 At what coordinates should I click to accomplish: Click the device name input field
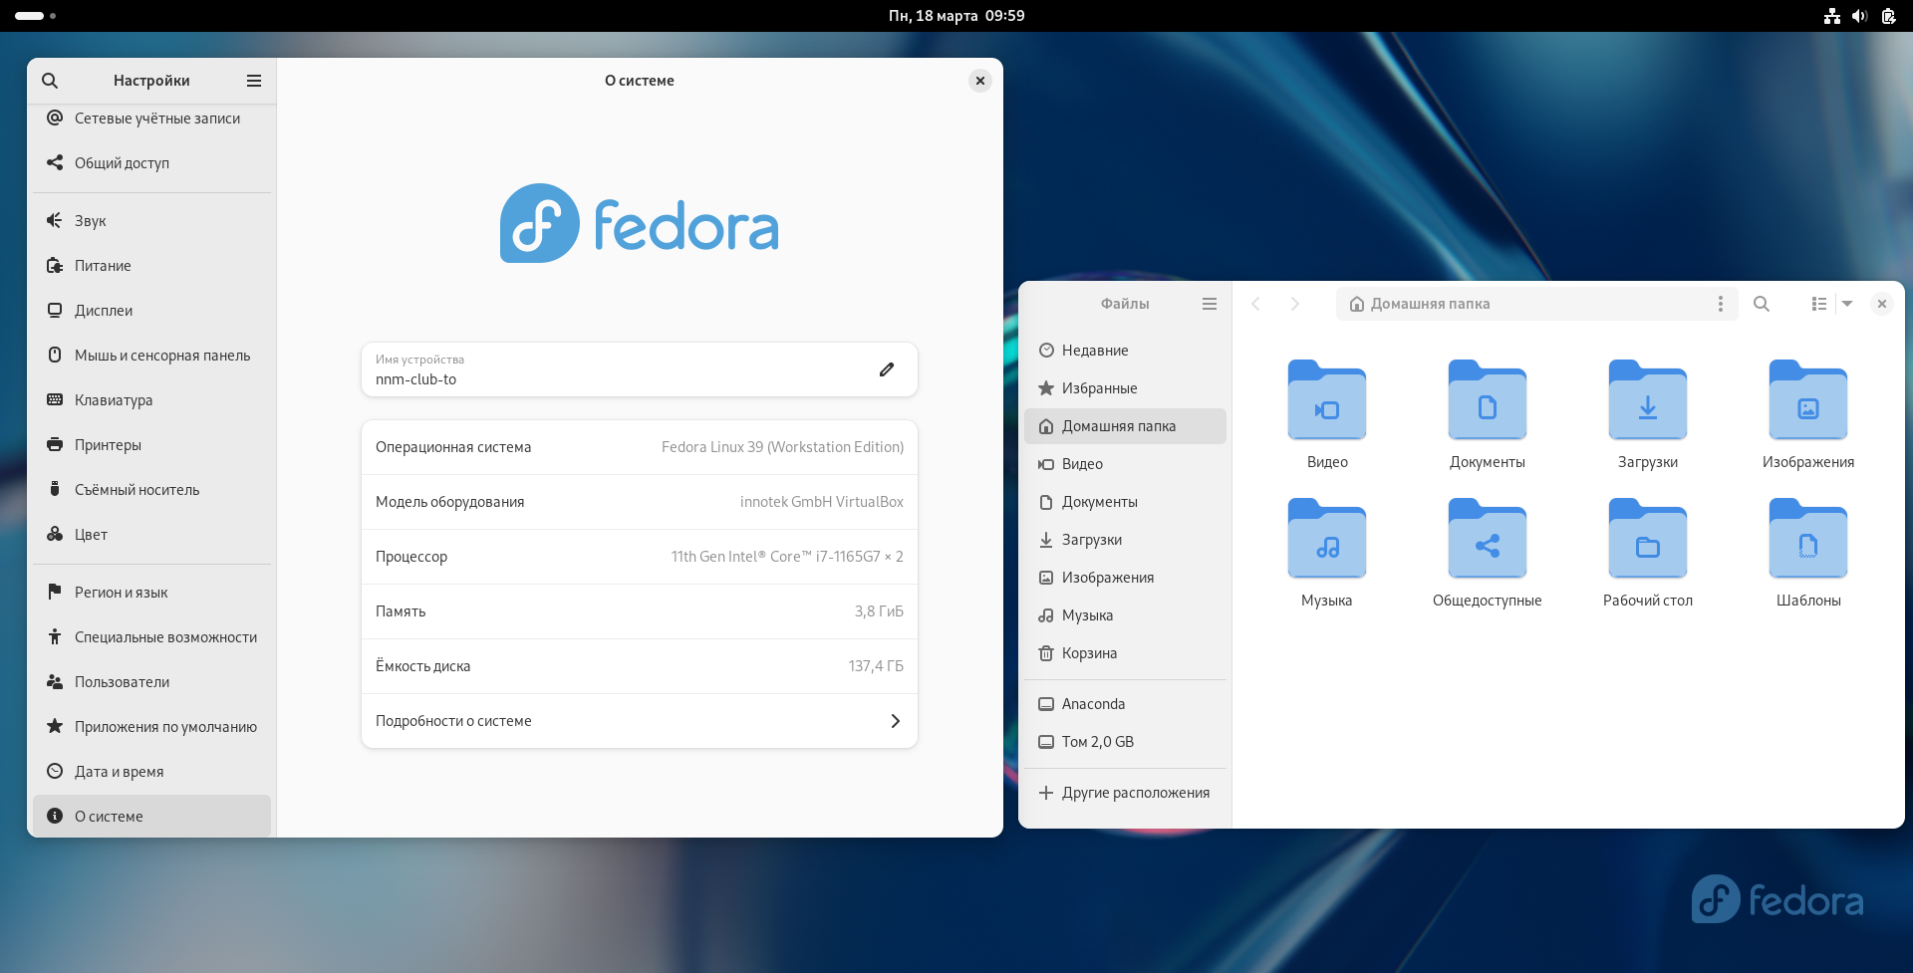pyautogui.click(x=598, y=378)
